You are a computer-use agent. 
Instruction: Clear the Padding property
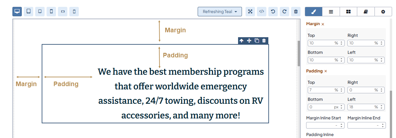325,71
